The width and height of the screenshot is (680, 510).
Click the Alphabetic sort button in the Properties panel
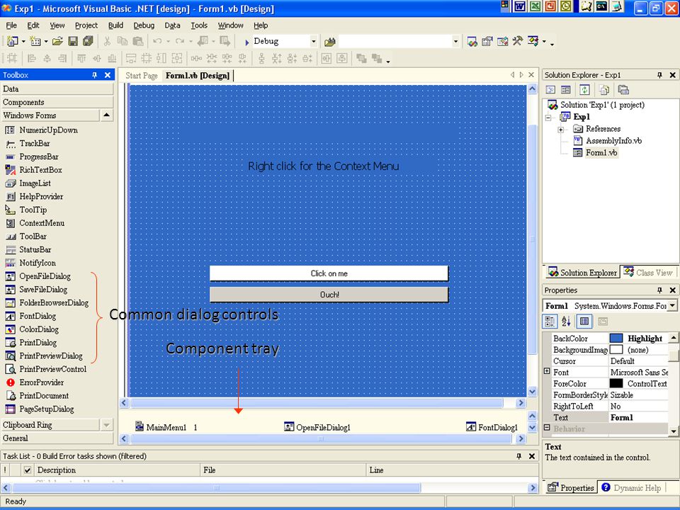566,322
